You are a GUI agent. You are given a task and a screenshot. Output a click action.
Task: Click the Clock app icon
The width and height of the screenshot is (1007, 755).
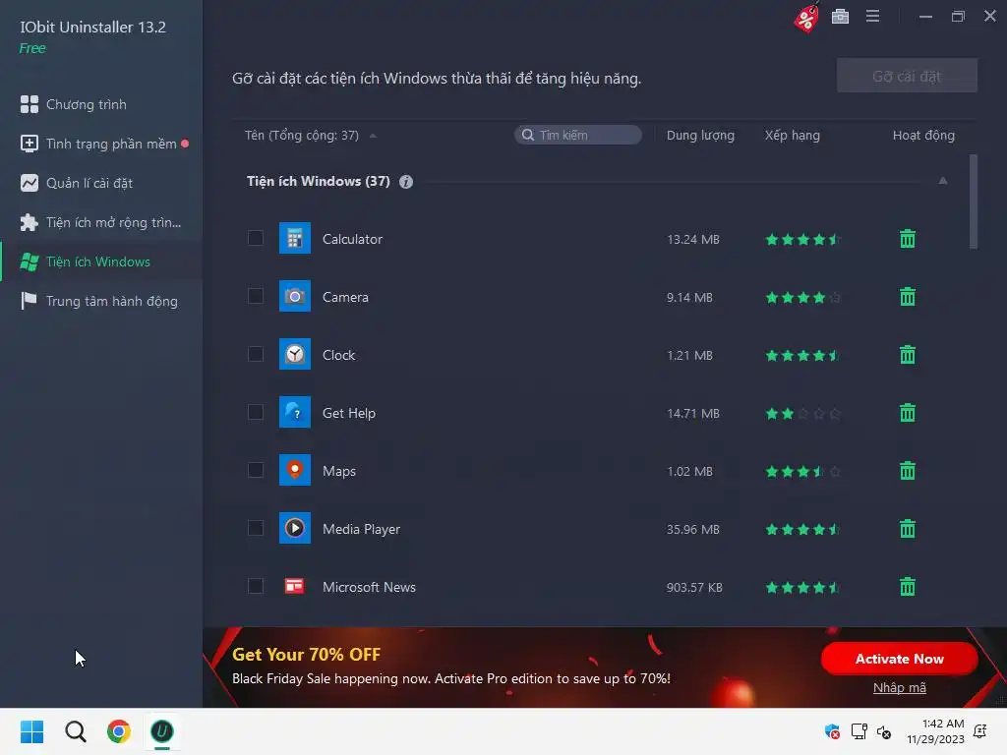[x=295, y=354]
